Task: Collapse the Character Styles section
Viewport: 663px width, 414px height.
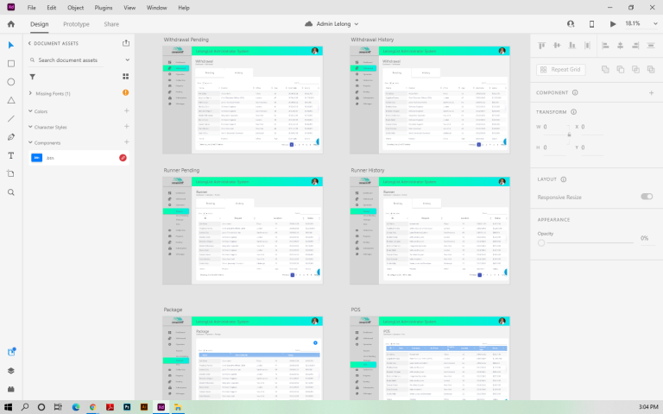Action: pos(31,127)
